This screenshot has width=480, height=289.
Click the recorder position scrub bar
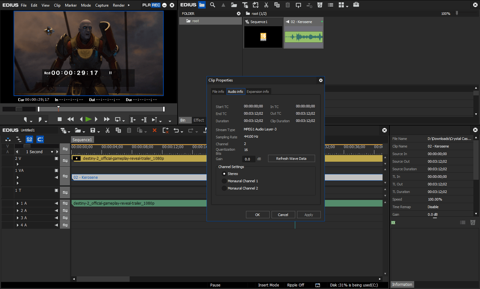101,109
